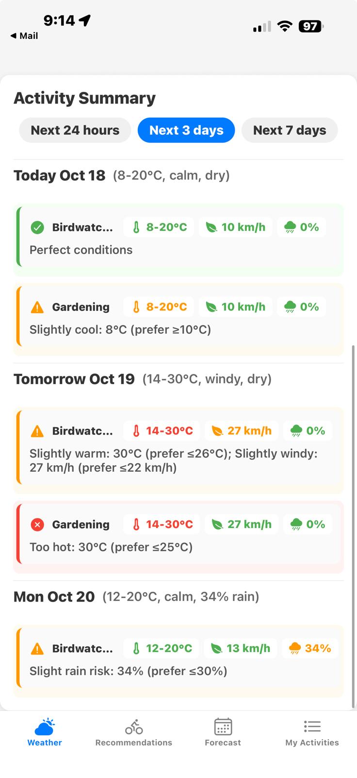The image size is (357, 778).
Task: Expand Tomorrow Oct 19 section header
Action: 74,379
